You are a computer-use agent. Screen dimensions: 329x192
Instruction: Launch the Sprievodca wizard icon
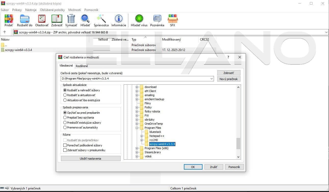pos(101,19)
